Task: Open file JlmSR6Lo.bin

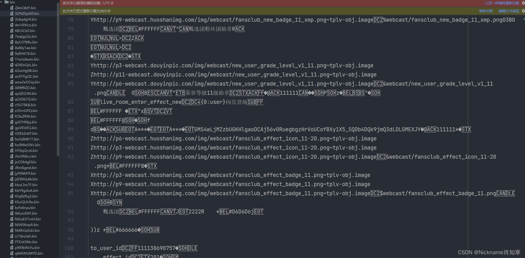Action: (x=26, y=156)
